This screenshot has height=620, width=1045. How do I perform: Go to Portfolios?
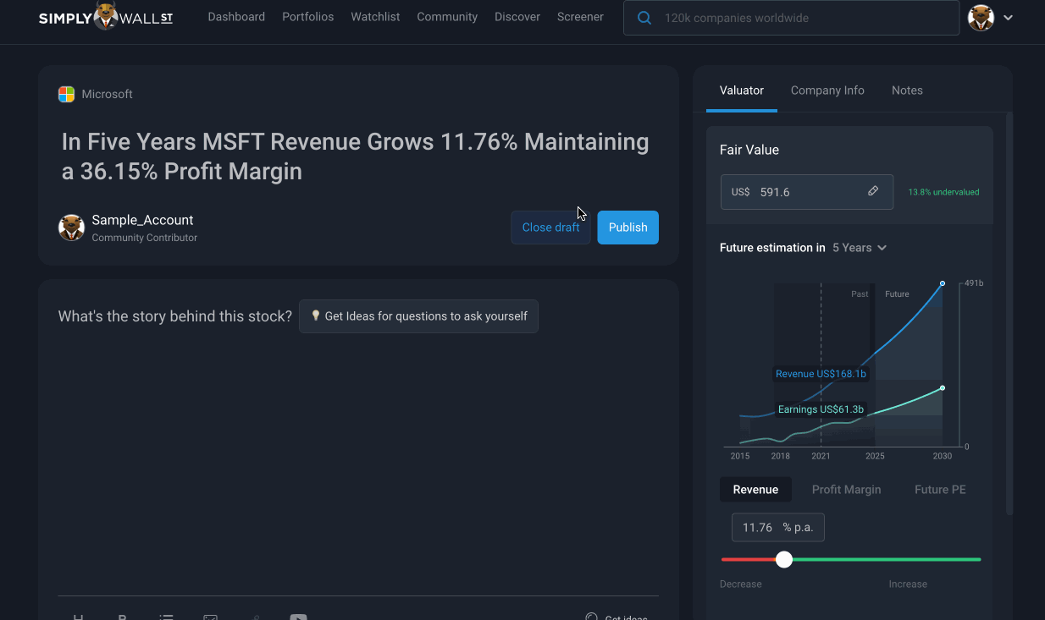point(308,17)
